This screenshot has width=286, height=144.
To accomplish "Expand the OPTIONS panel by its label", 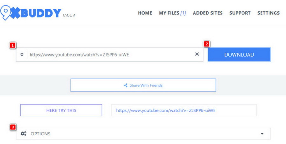I will 40,134.
